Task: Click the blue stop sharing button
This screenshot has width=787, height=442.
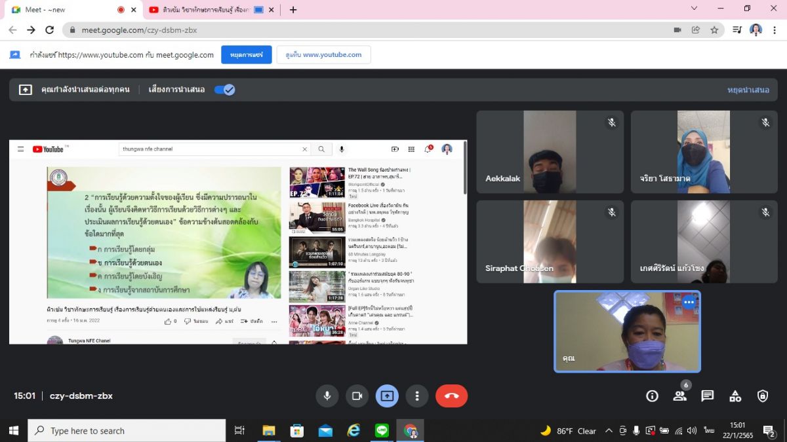Action: (246, 55)
